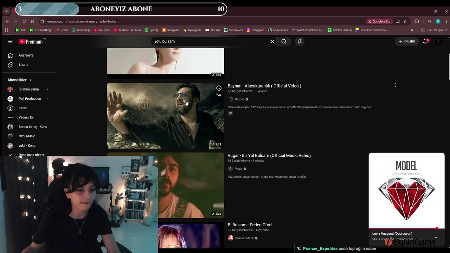Open browser extensions puzzle icon
450x253 pixels.
417,21
